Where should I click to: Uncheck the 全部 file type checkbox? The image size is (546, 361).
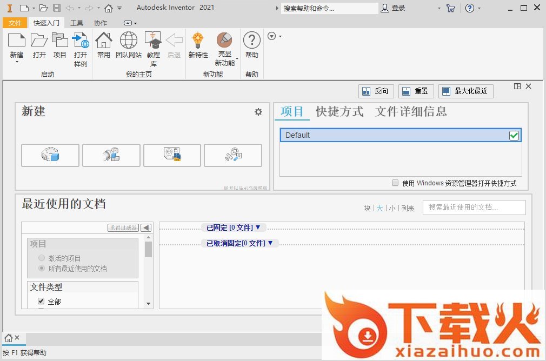tap(41, 301)
